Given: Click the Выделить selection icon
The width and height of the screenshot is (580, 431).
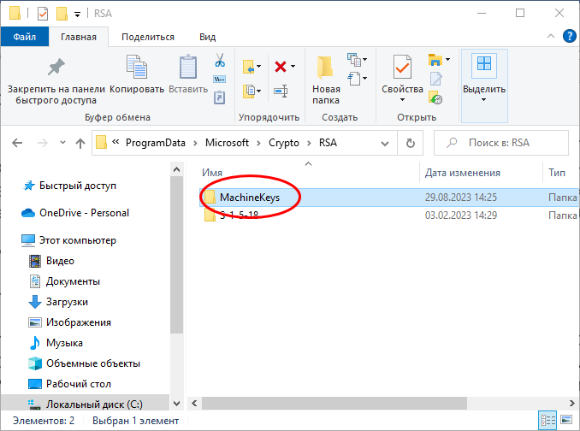Looking at the screenshot, I should point(484,67).
